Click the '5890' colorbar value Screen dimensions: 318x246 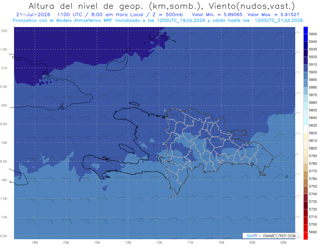coord(313,80)
